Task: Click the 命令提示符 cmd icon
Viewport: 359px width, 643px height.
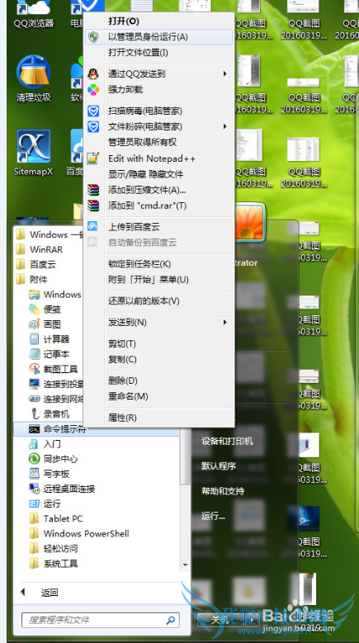Action: (x=34, y=429)
